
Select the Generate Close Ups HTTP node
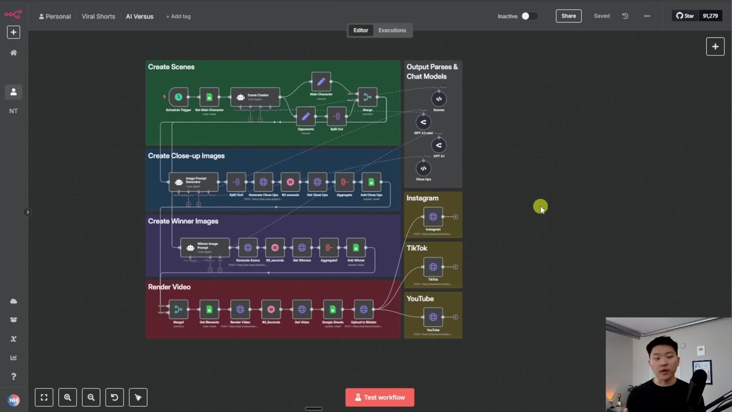tap(263, 182)
